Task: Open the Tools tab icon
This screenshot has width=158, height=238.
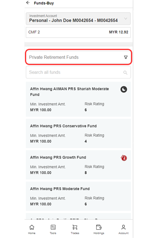Action: pos(53,227)
